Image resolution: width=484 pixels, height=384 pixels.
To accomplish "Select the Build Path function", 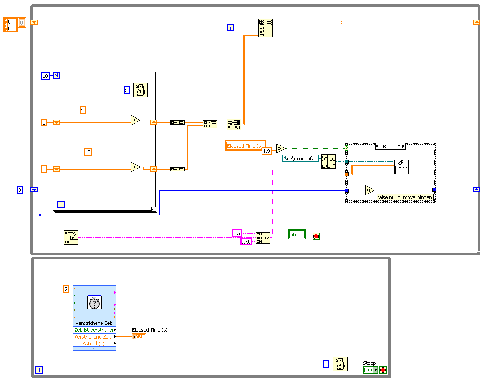I will [328, 161].
